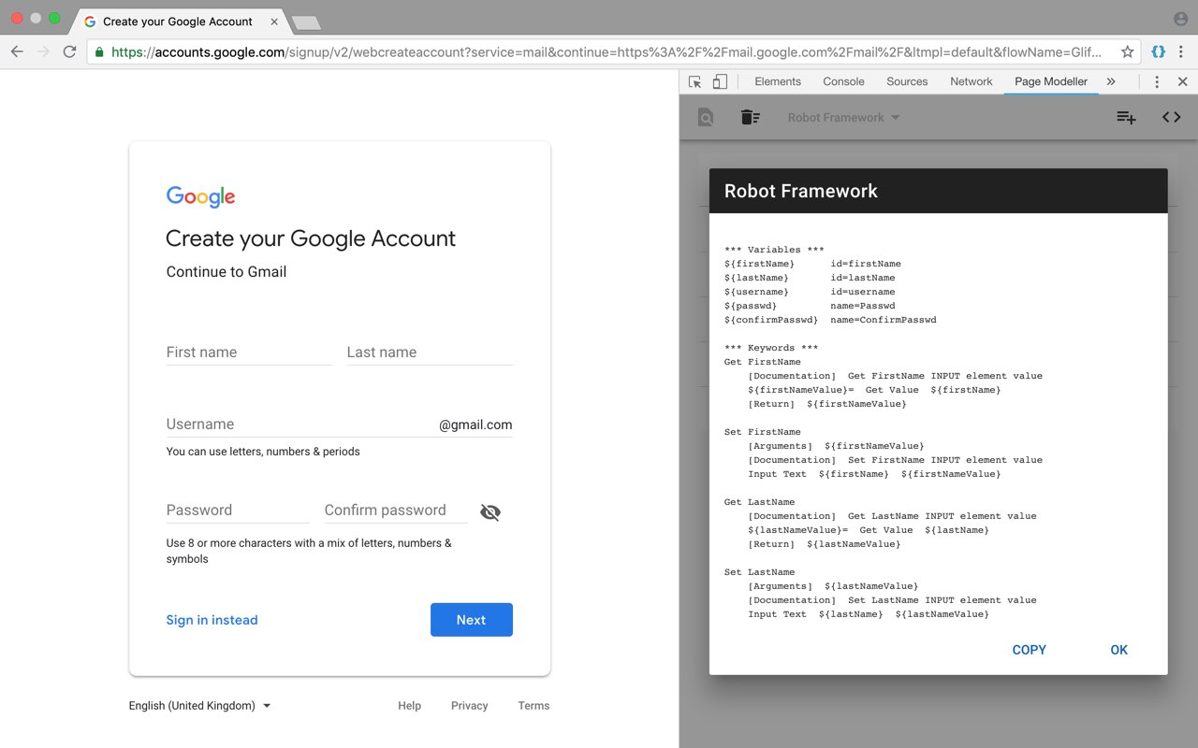The height and width of the screenshot is (748, 1198).
Task: Click the browser back arrow
Action: pos(16,52)
